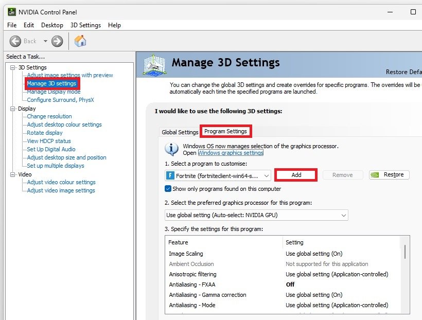Image resolution: width=422 pixels, height=320 pixels.
Task: Toggle Show only programs found on this computer
Action: point(168,189)
